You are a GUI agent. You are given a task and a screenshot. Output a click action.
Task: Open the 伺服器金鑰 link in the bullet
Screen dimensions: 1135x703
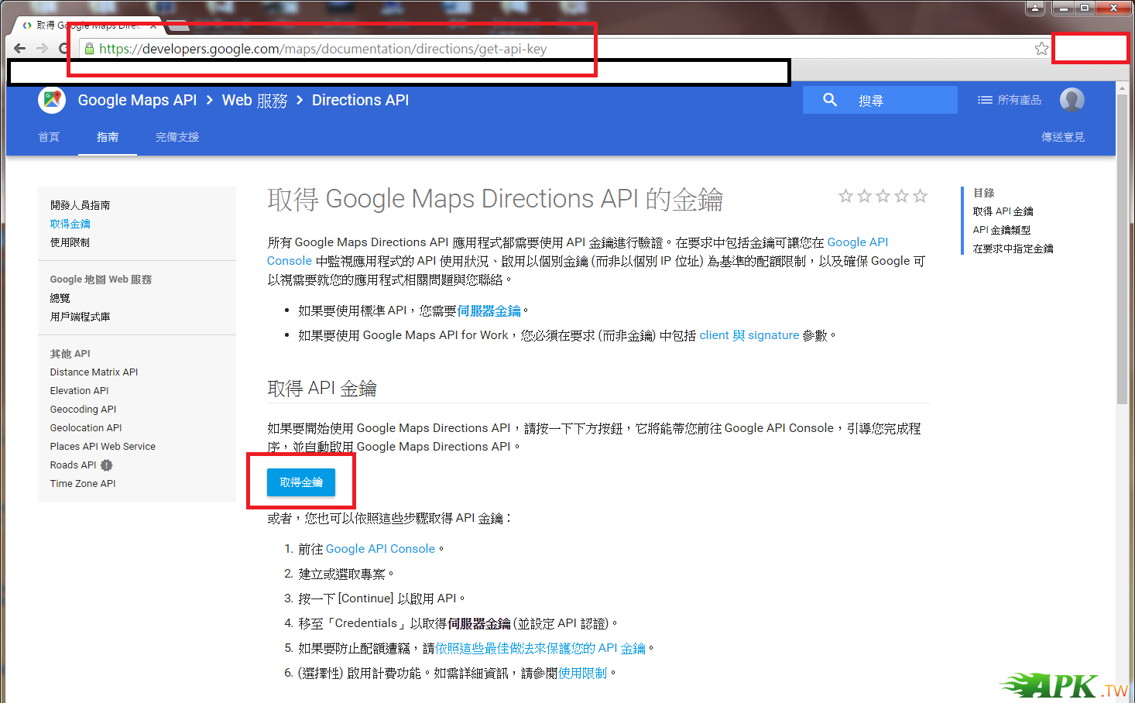[489, 310]
